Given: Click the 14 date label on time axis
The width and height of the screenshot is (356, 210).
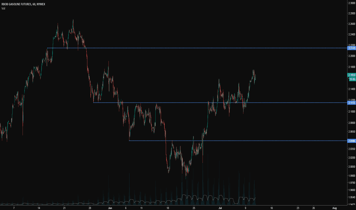Looking at the screenshot, I should (39, 208).
